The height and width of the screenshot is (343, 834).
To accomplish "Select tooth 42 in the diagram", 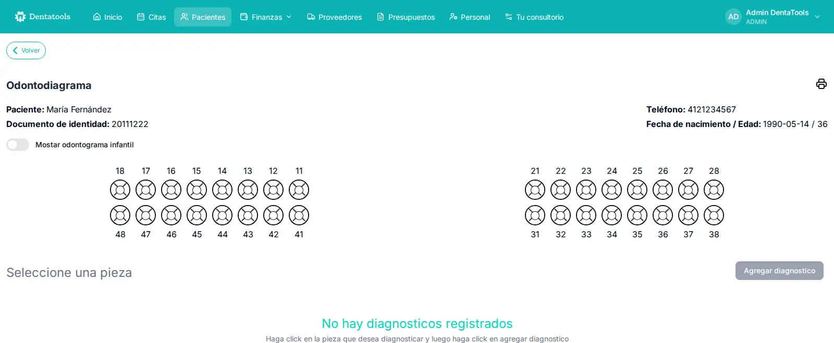I will point(273,215).
